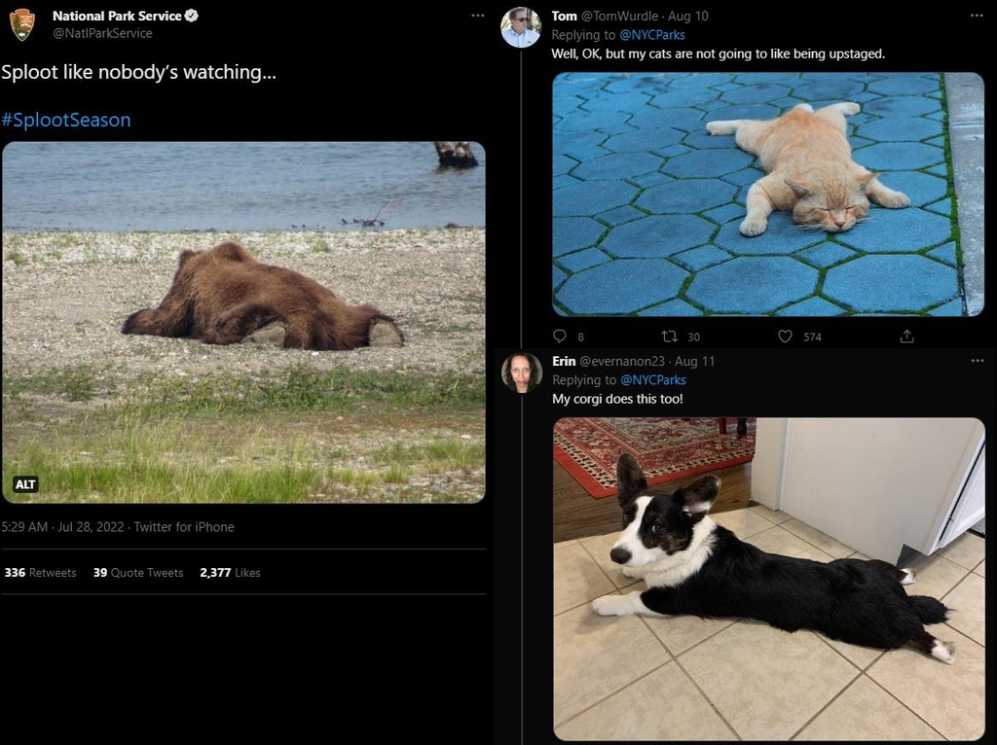The width and height of the screenshot is (997, 745).
Task: Open more options on National Park Service tweet
Action: click(477, 16)
